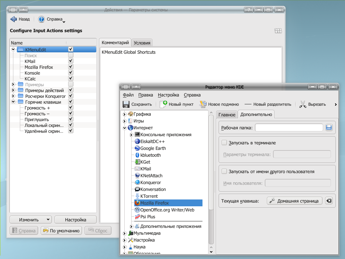Expand Дополнительные приложения submenu

131,226
